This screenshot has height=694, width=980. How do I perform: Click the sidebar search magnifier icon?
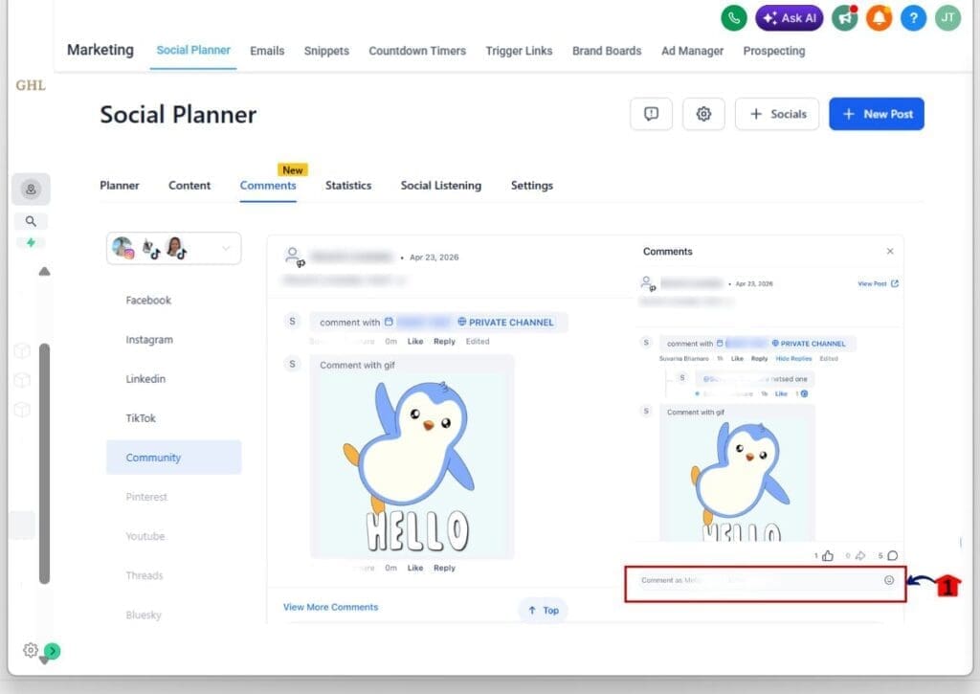click(x=31, y=221)
